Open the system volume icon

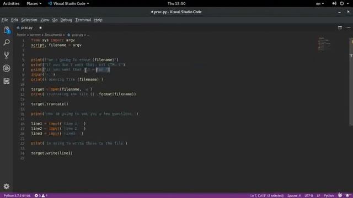(334, 3)
